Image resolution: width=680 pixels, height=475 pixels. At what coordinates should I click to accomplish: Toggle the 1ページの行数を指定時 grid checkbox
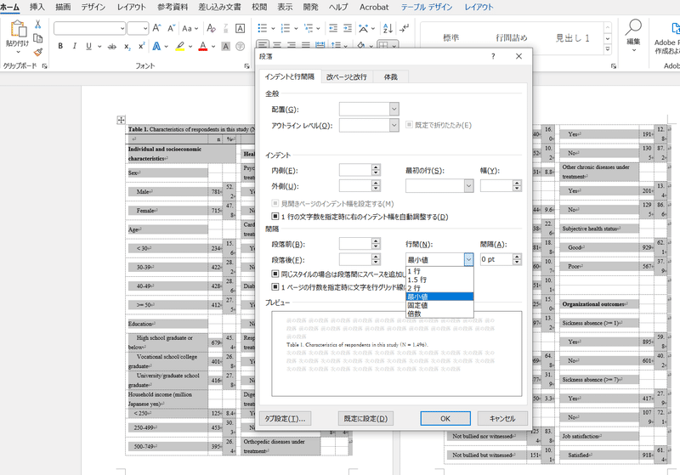[275, 287]
